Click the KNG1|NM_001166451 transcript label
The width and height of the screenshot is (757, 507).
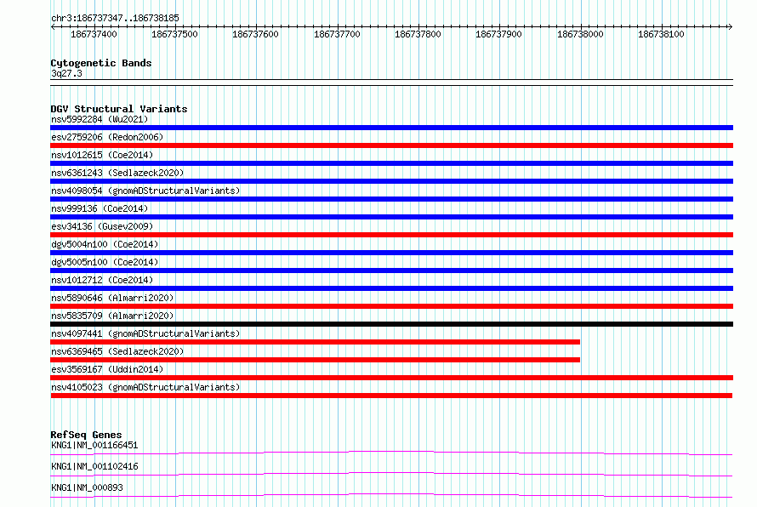(x=94, y=445)
